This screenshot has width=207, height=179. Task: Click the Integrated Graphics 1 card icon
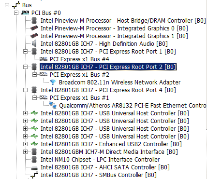tap(34, 36)
